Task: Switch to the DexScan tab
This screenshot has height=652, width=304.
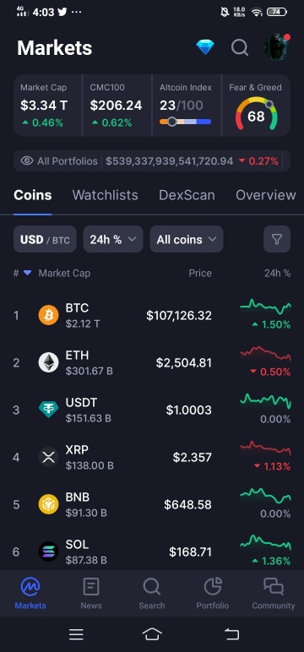Action: 187,195
